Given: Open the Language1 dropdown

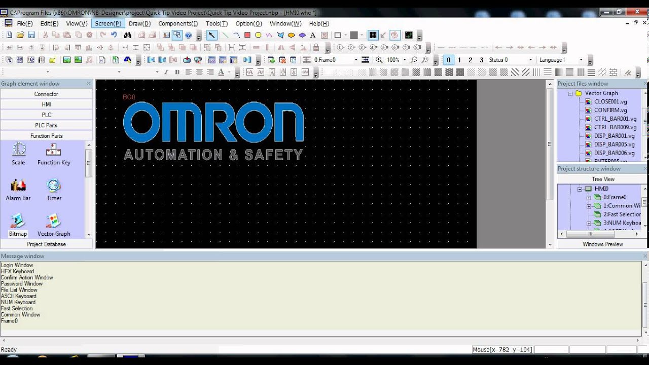Looking at the screenshot, I should (581, 60).
